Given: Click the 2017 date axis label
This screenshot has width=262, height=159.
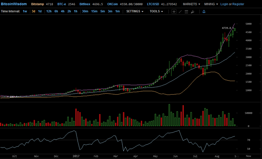Looking at the screenshot, I should pos(76,156).
